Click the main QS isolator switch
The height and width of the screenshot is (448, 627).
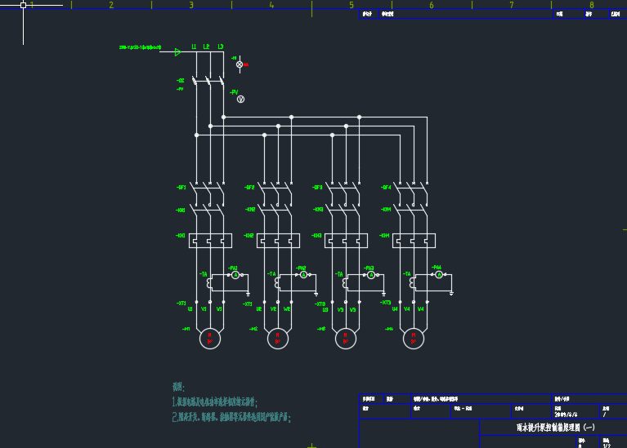click(208, 80)
